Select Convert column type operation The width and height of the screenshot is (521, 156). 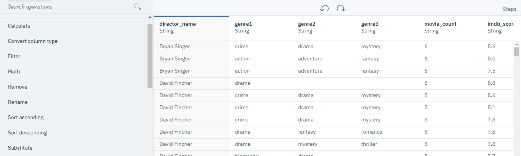pyautogui.click(x=33, y=41)
